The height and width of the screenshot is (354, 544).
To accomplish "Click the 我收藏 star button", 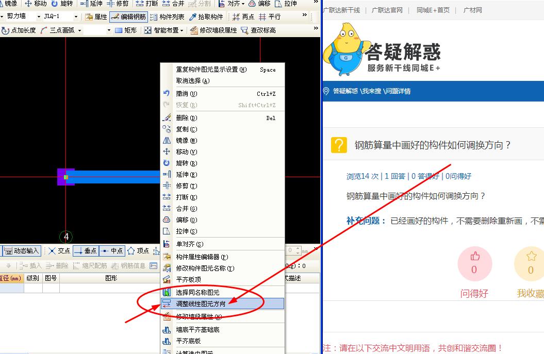I will click(x=530, y=263).
